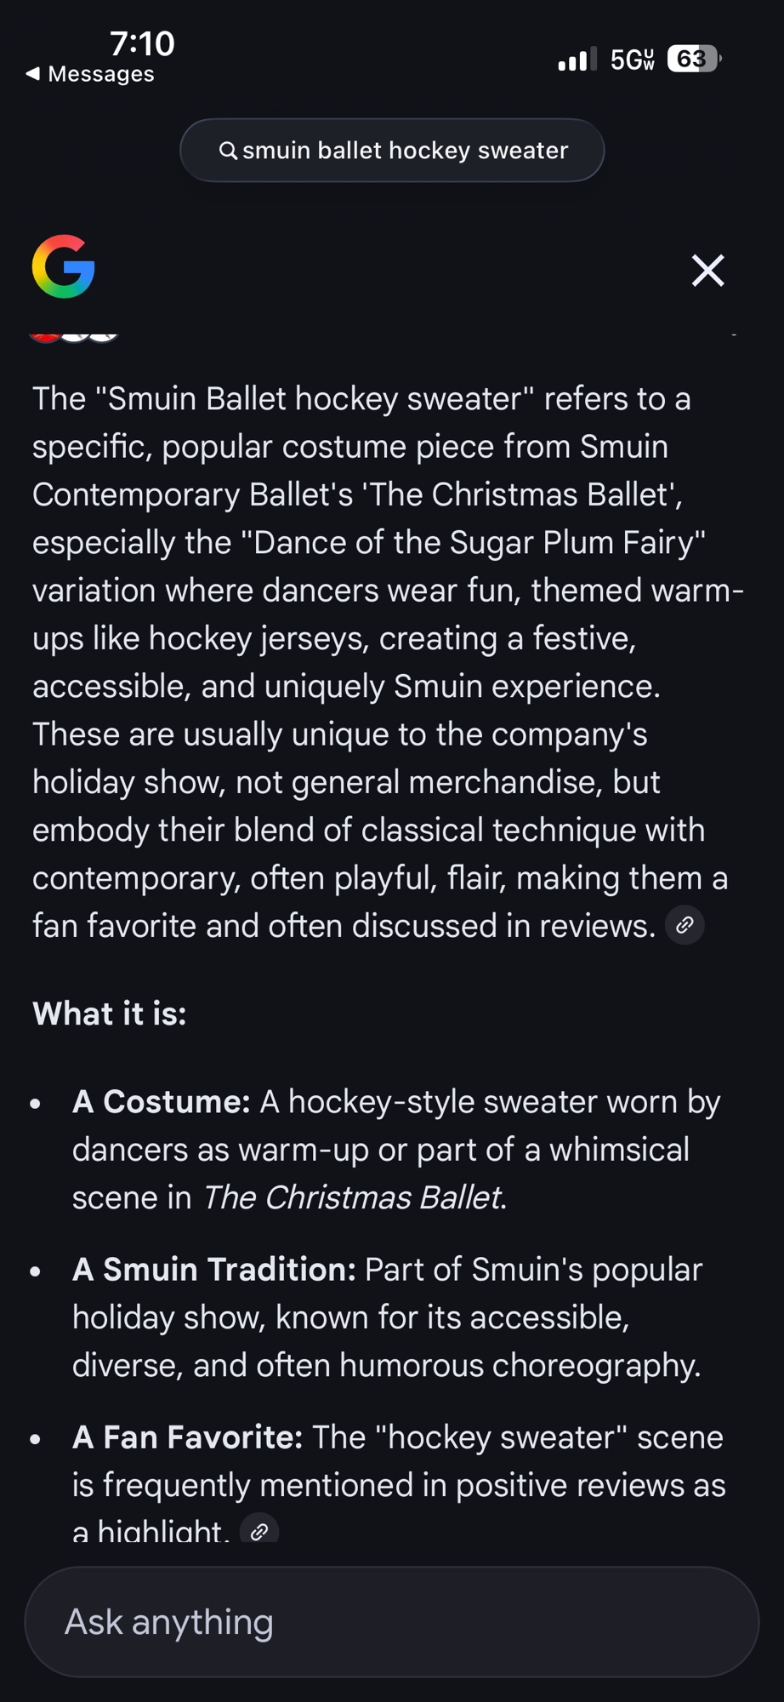The image size is (784, 1702).
Task: Tap the 5G network status indicator
Action: [x=632, y=60]
